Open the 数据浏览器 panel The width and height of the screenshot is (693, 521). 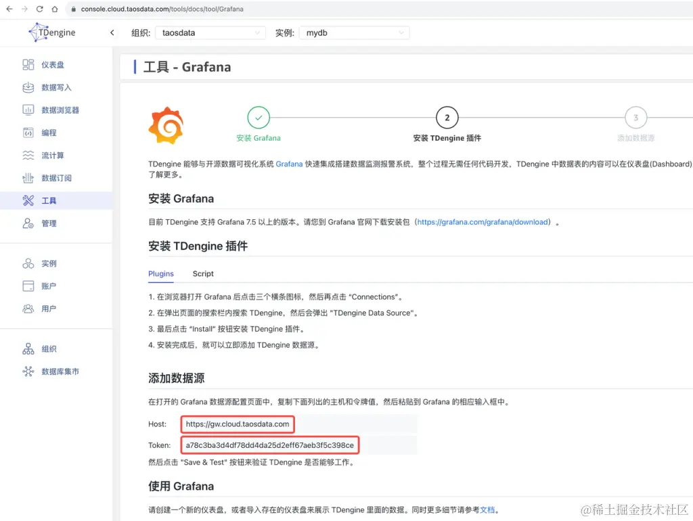point(57,110)
